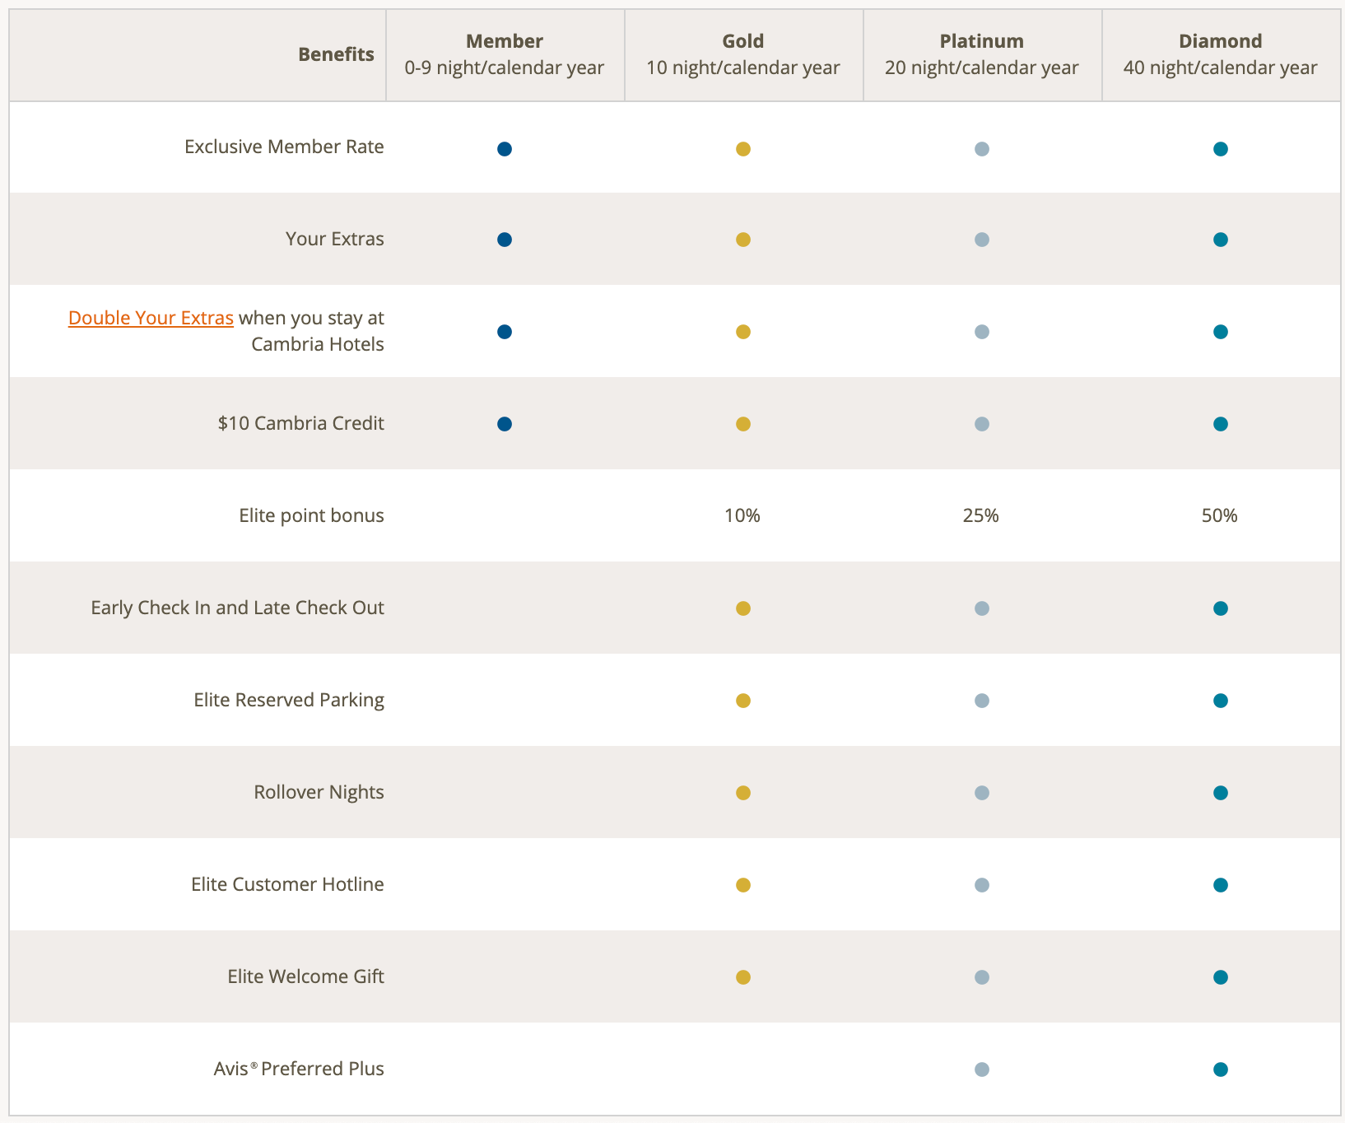Select the Diamond tier column header
Image resolution: width=1345 pixels, height=1123 pixels.
pos(1220,54)
